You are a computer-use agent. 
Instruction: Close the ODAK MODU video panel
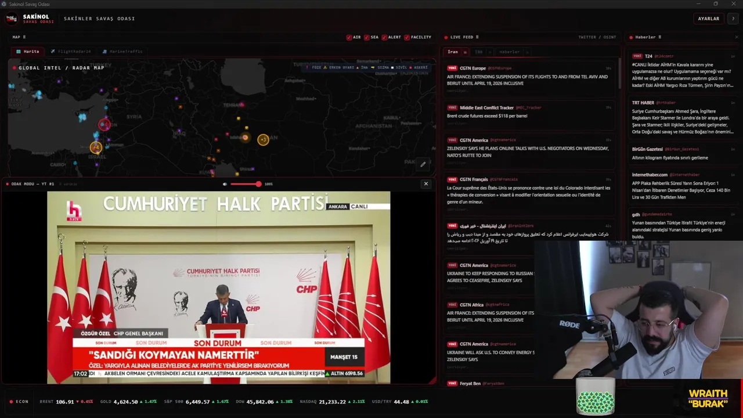[426, 184]
